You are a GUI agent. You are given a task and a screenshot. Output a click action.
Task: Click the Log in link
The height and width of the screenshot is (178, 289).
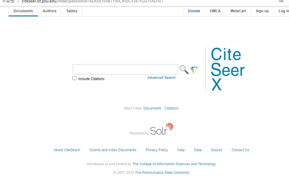coord(284,11)
